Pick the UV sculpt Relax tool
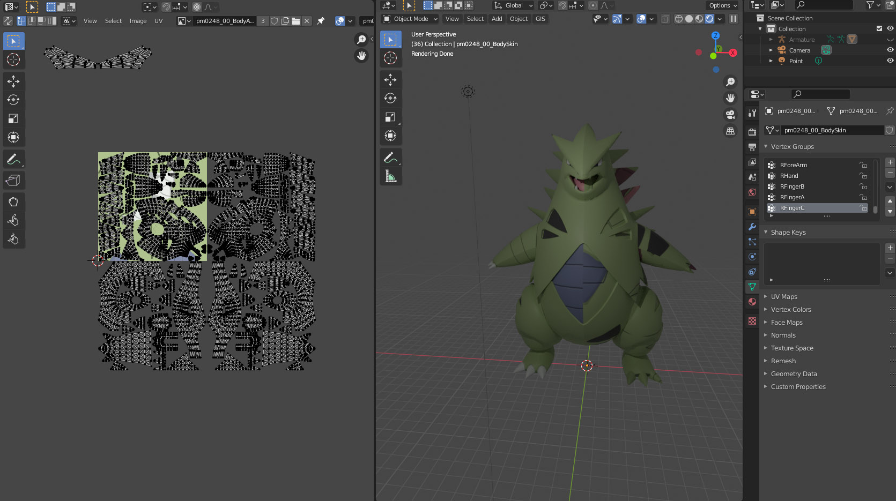The height and width of the screenshot is (501, 896). [x=13, y=220]
